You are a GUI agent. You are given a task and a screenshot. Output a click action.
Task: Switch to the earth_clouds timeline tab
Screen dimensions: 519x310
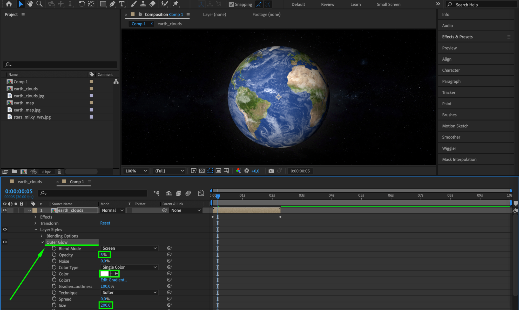[x=29, y=182]
